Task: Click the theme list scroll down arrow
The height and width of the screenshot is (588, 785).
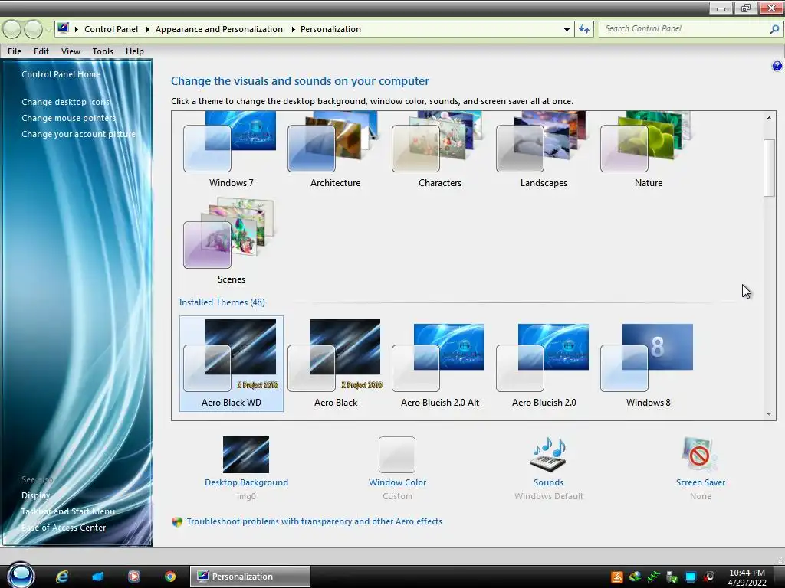Action: pos(769,414)
